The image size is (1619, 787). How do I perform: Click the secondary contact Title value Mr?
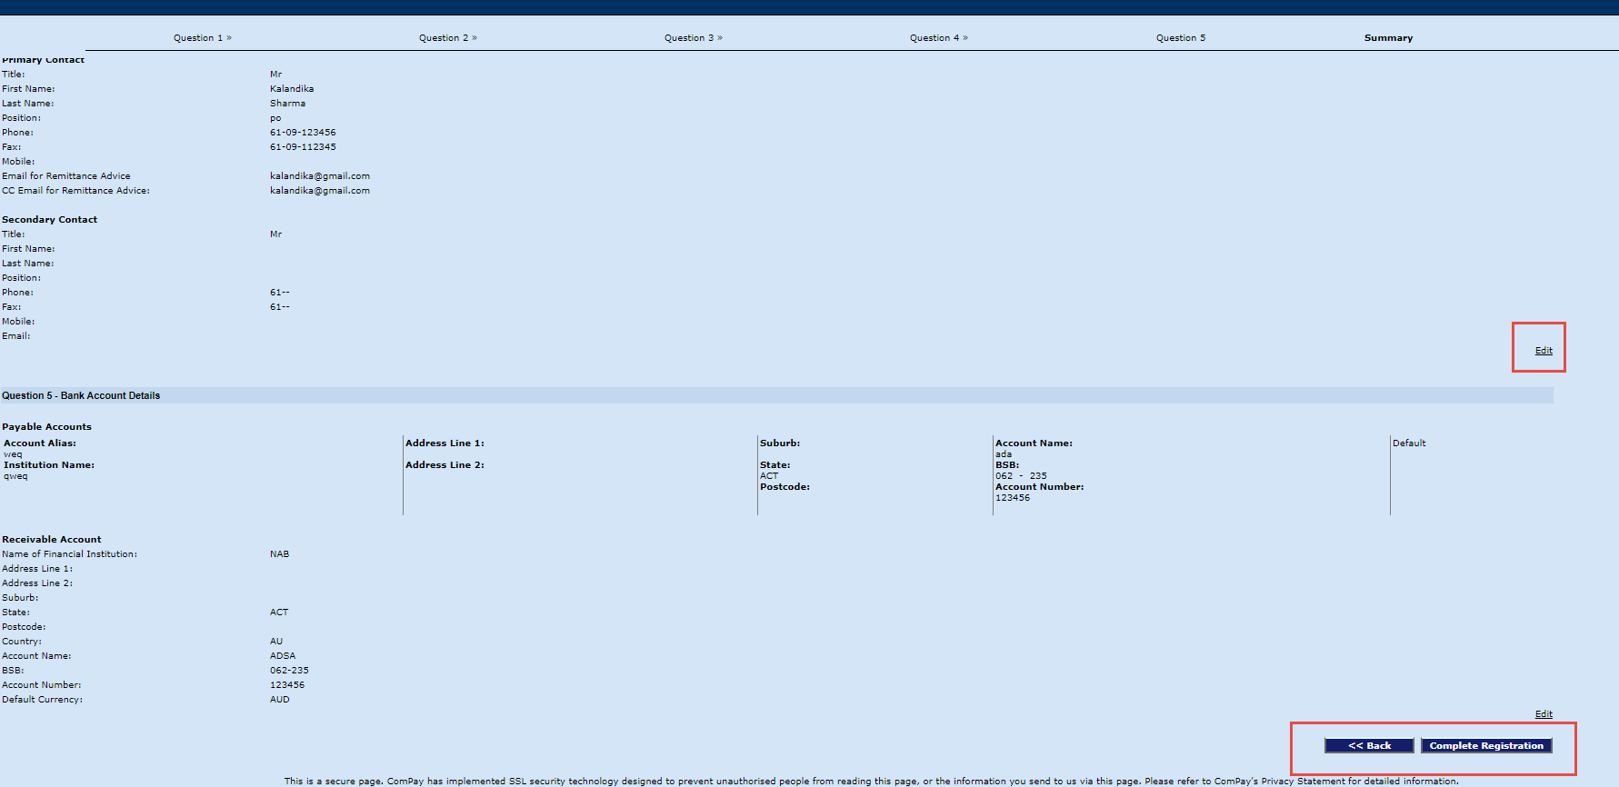275,234
